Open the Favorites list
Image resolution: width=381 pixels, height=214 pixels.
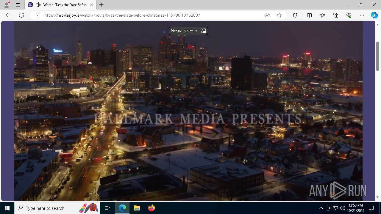click(x=323, y=15)
